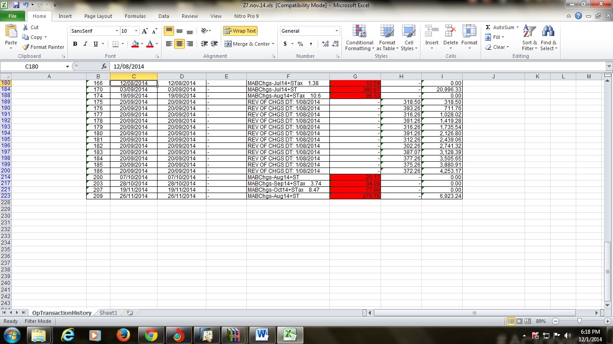The height and width of the screenshot is (344, 613).
Task: Click the AutoSum icon
Action: coord(488,27)
